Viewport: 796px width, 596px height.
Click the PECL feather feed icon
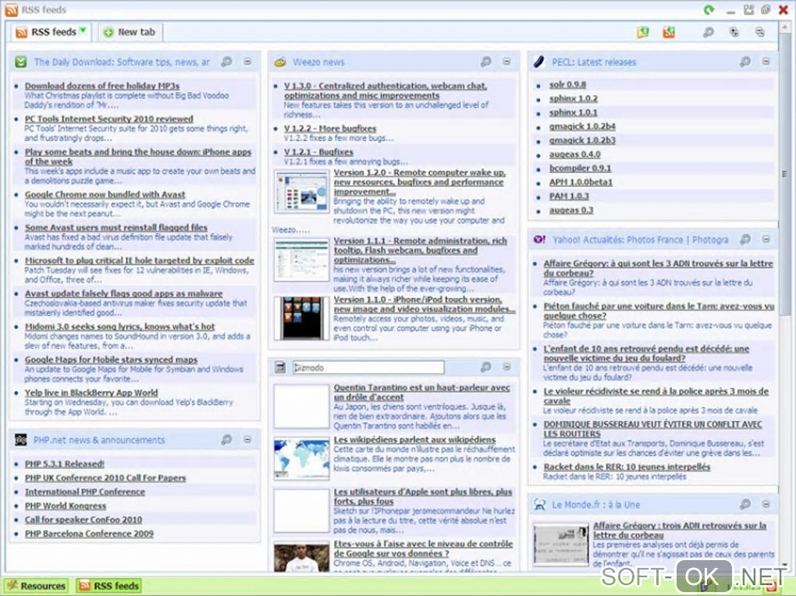click(539, 62)
